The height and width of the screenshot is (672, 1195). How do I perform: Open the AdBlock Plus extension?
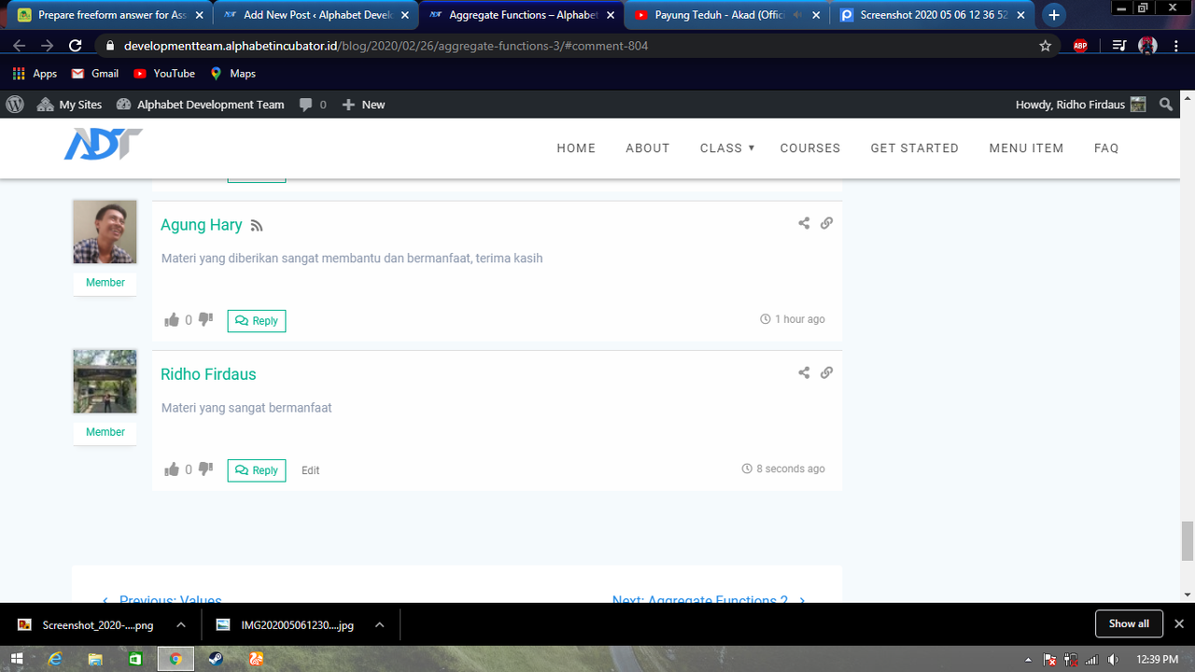click(x=1080, y=46)
